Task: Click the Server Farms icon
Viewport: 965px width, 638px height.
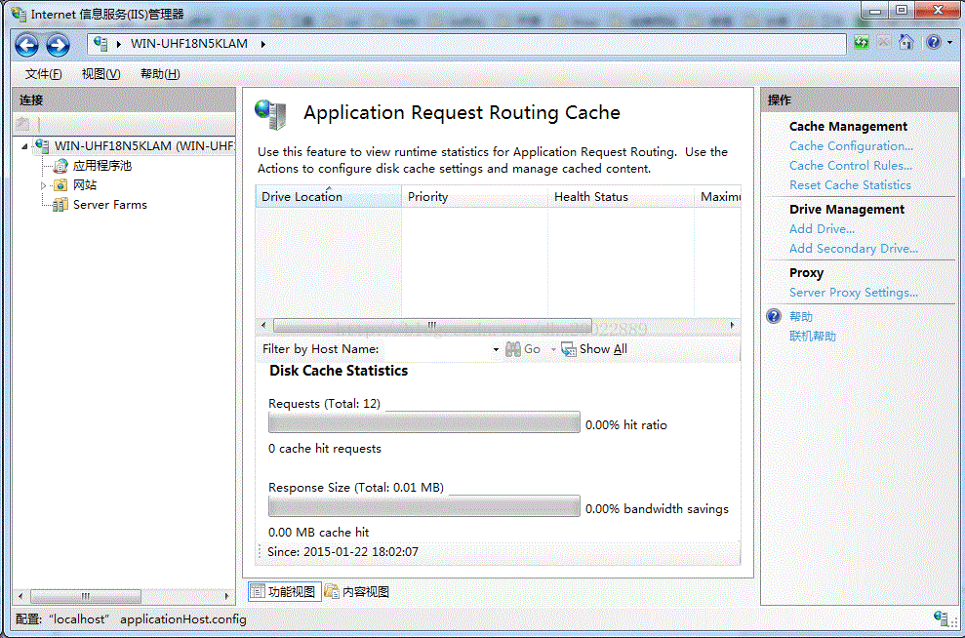Action: click(60, 205)
